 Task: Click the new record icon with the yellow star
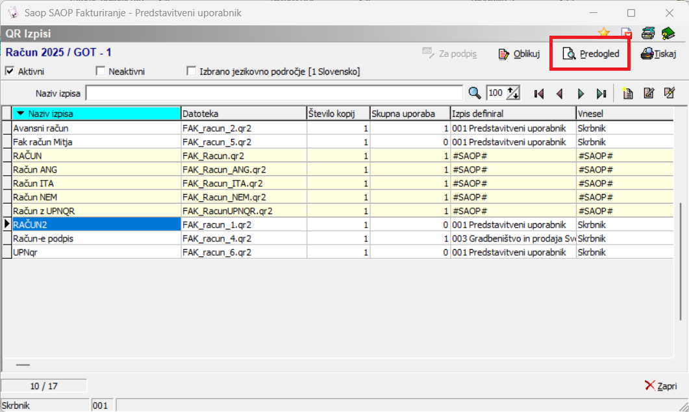click(627, 93)
